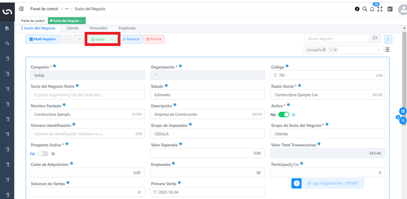Switch to the Cliente tab
This screenshot has height=199, width=407.
pos(72,28)
